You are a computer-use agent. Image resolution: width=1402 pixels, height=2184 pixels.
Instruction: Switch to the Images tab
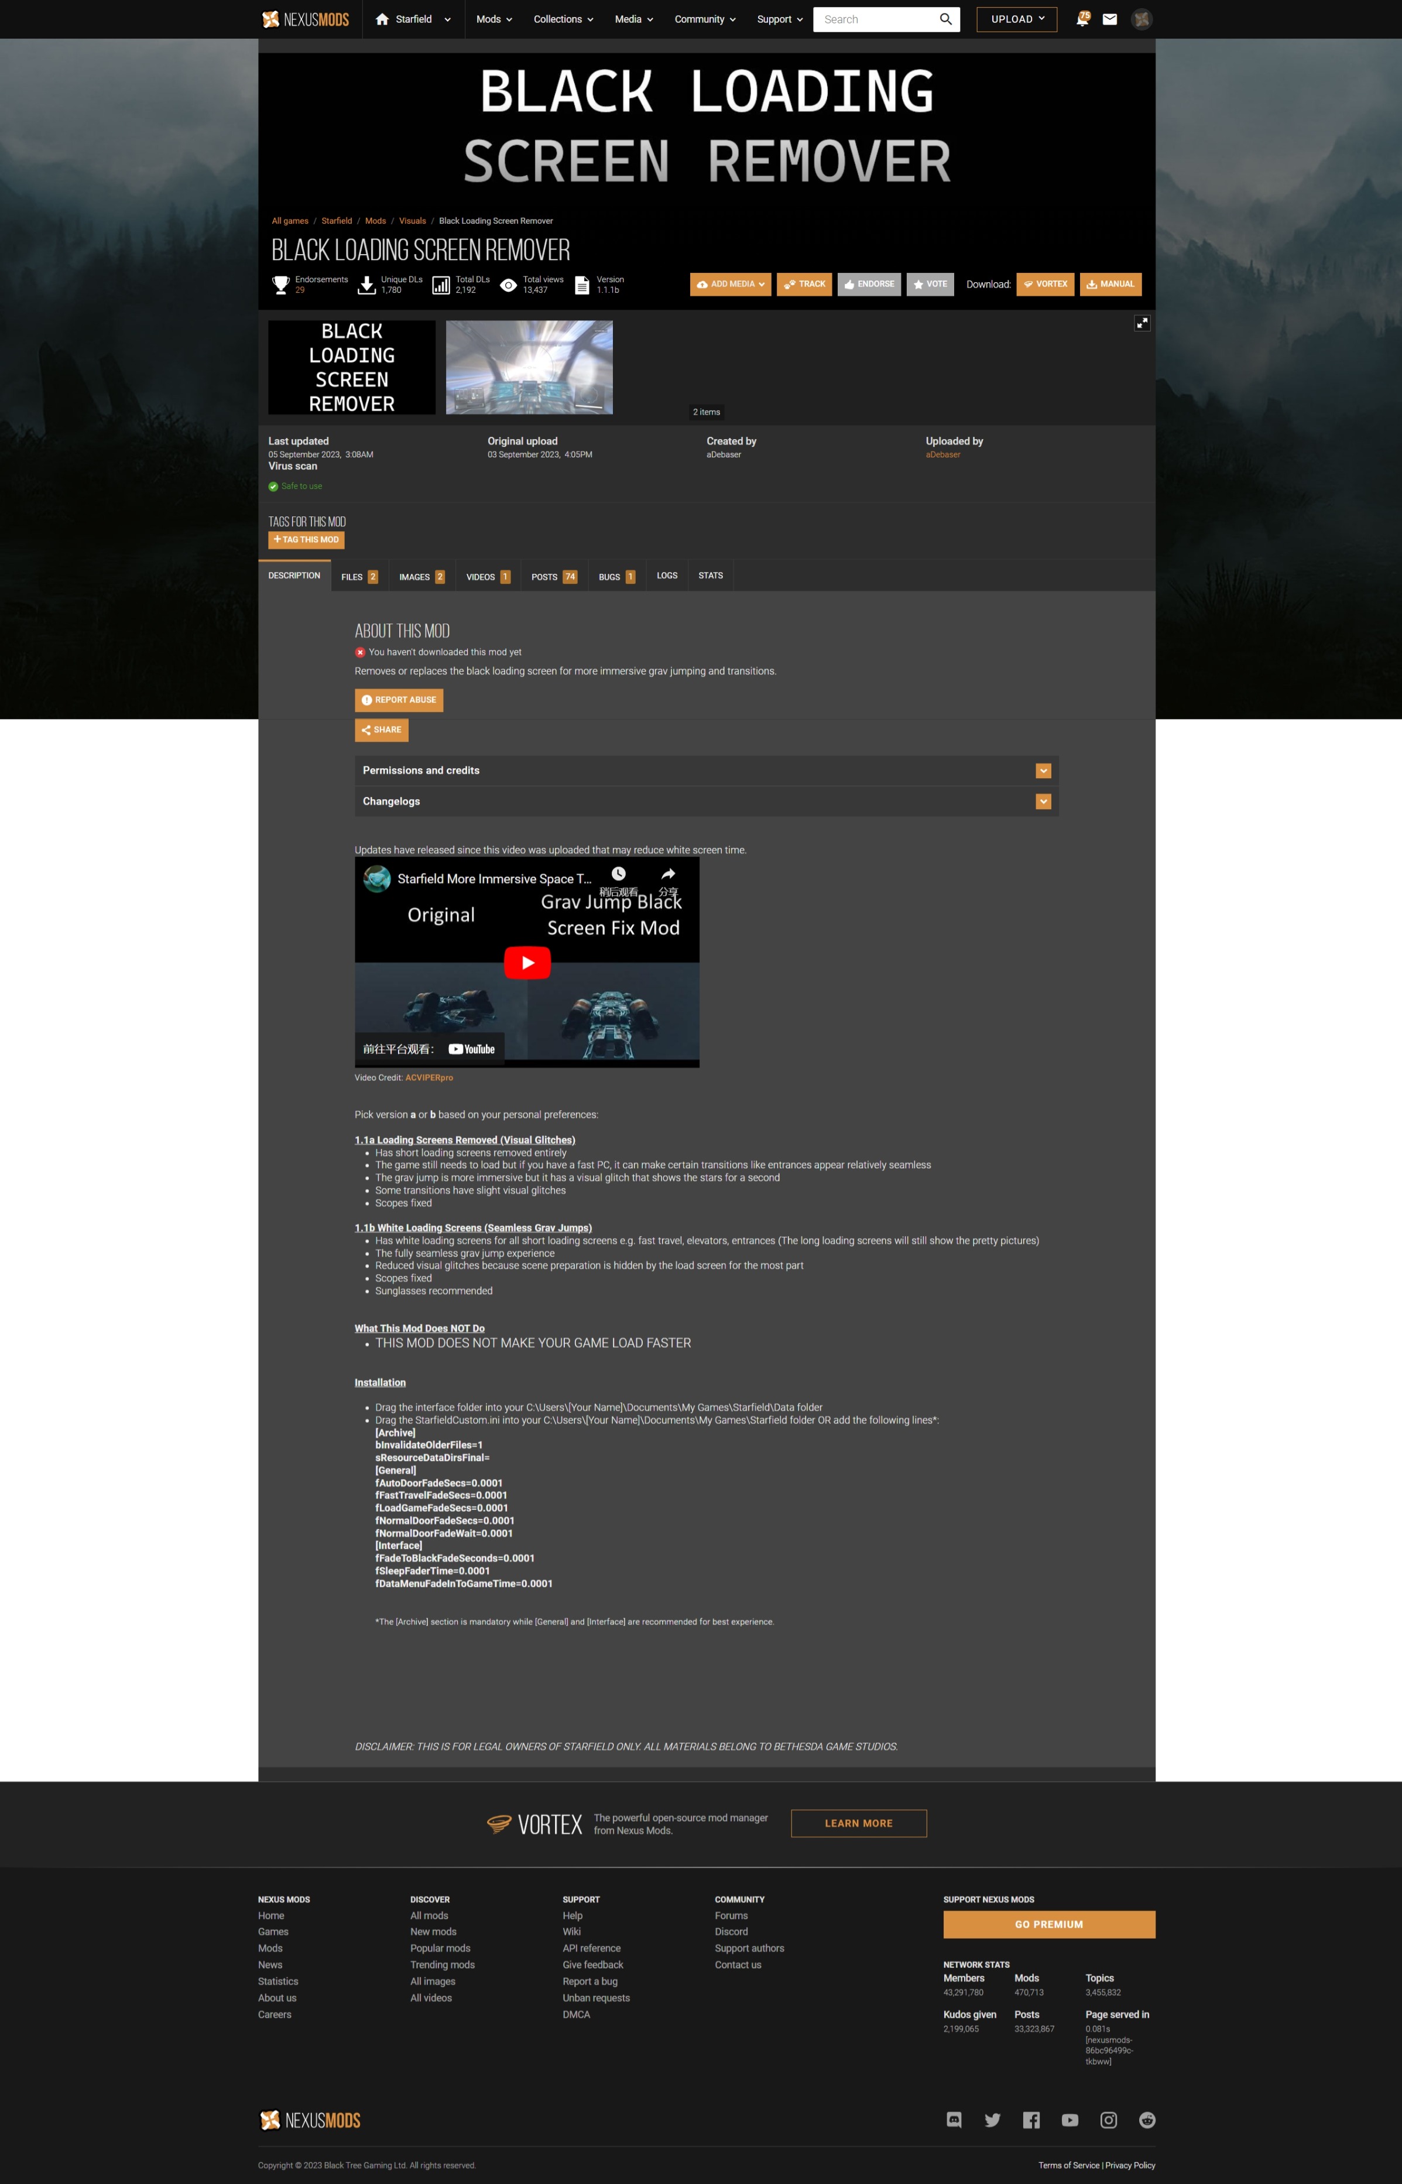click(421, 576)
